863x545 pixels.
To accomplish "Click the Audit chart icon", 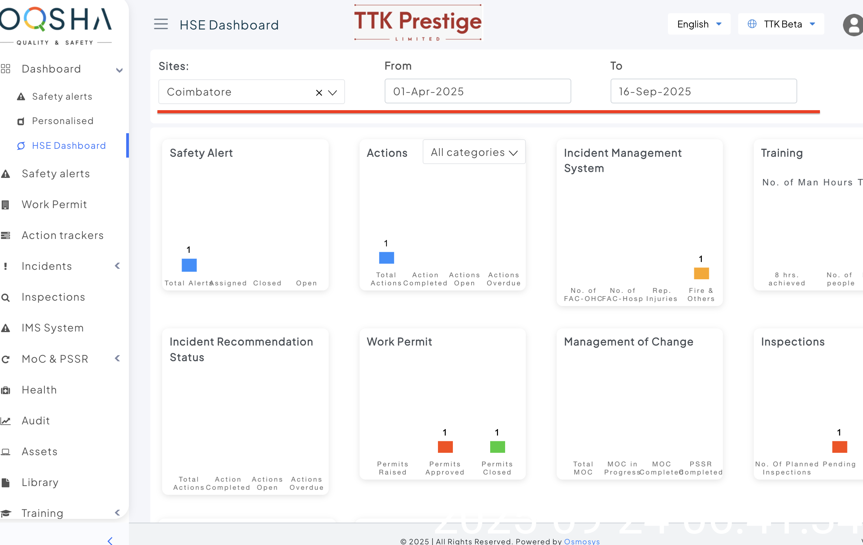I will [x=5, y=421].
